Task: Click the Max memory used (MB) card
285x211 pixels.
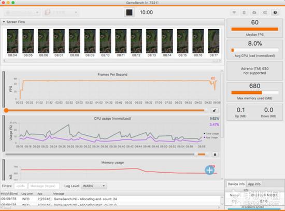Action: [254, 92]
